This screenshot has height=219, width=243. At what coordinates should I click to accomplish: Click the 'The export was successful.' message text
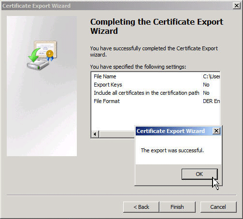(172, 150)
